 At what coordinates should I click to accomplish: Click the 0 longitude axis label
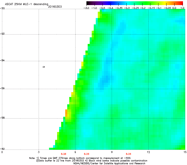coord(2,152)
